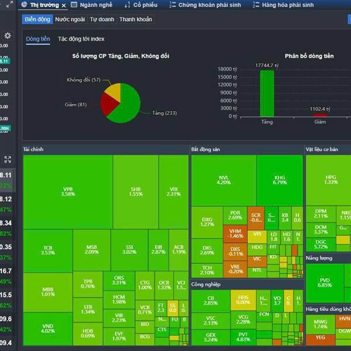Click the VPB 3.58% heatmap tile

(68, 192)
